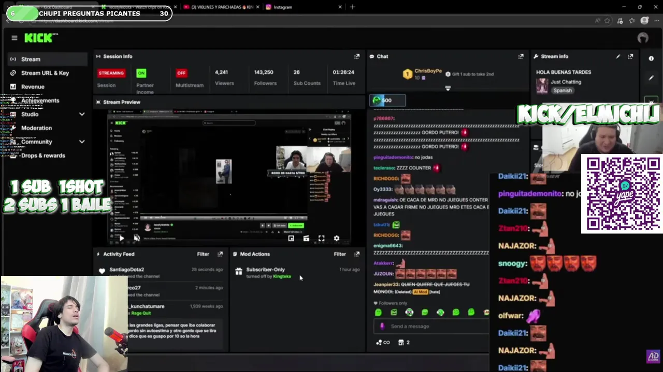Viewport: 663px width, 372px height.
Task: Open Stream URL & Key page
Action: point(45,73)
